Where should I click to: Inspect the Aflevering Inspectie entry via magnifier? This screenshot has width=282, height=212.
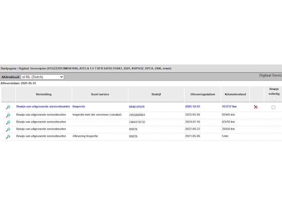pyautogui.click(x=8, y=137)
